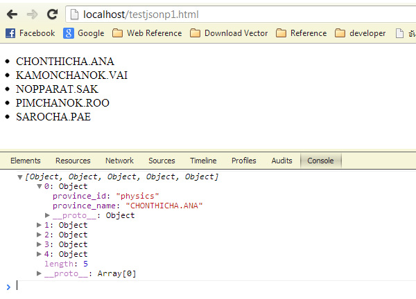Open the Reference bookmark folder
The image size is (416, 299).
[302, 33]
